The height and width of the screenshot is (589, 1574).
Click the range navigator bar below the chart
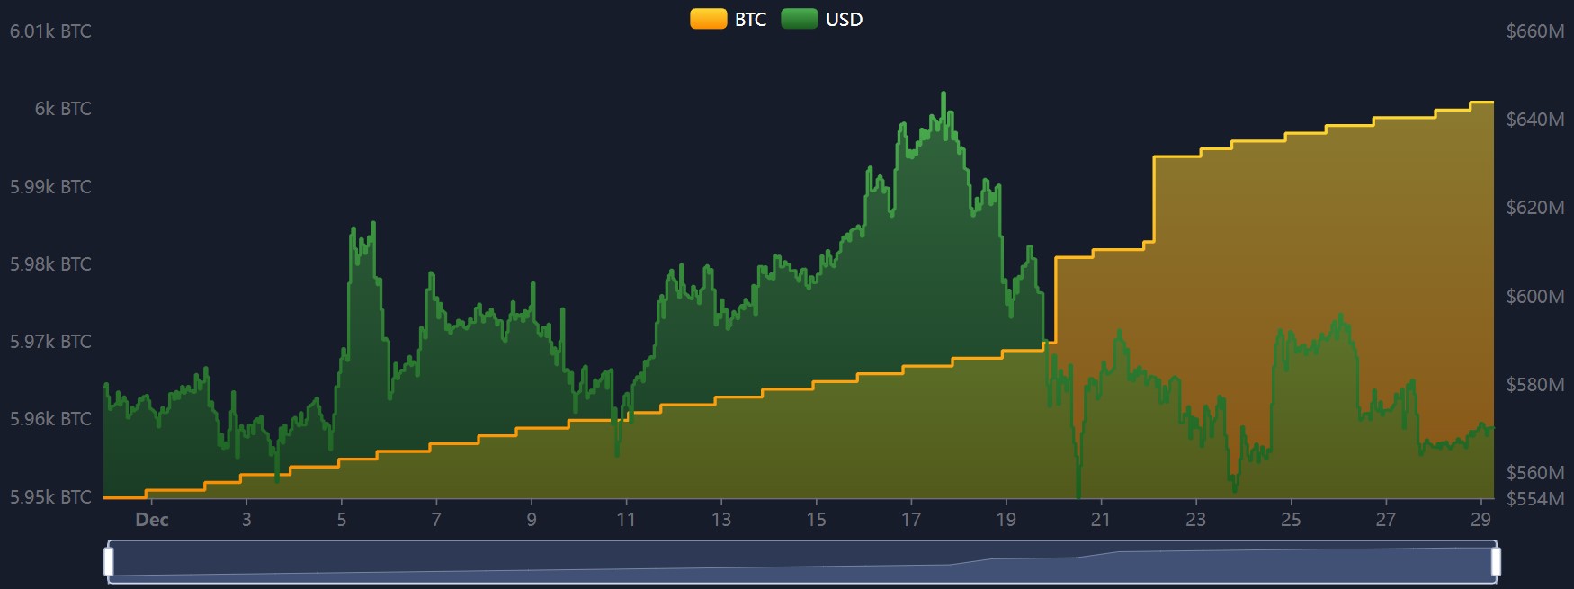tap(802, 562)
